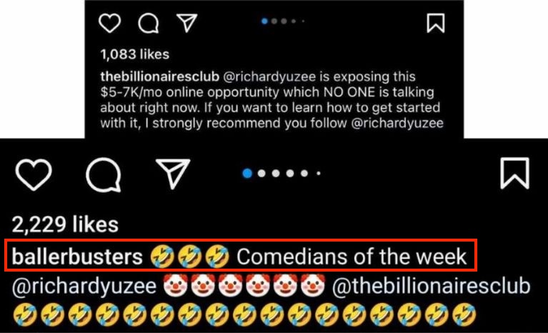548x333 pixels.
Task: Select active blue carousel dot on upper post
Action: [264, 21]
